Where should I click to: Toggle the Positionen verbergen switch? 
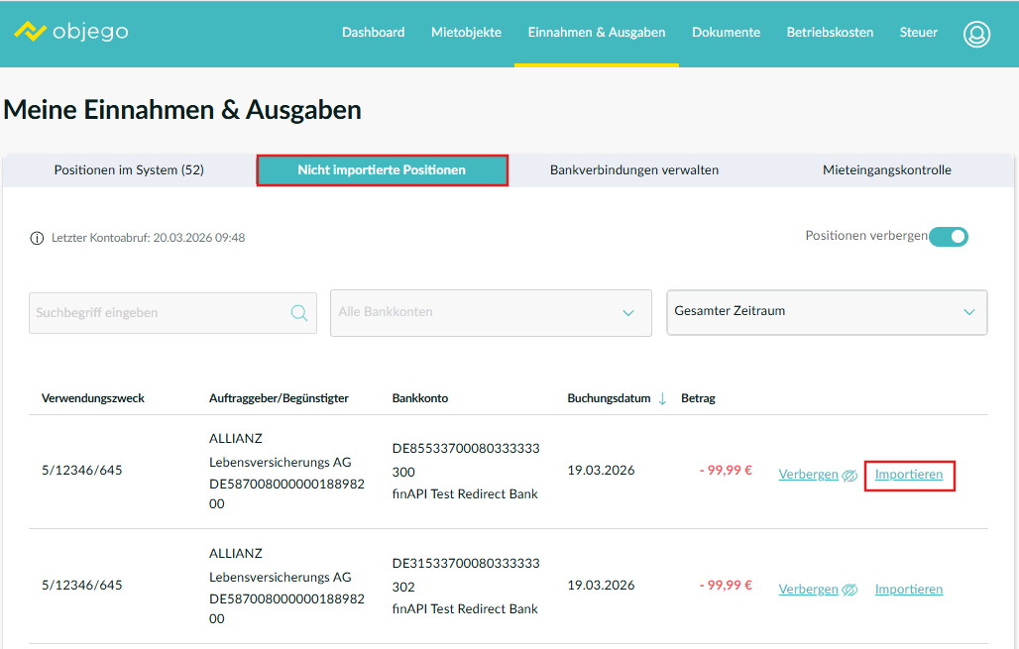(x=949, y=237)
